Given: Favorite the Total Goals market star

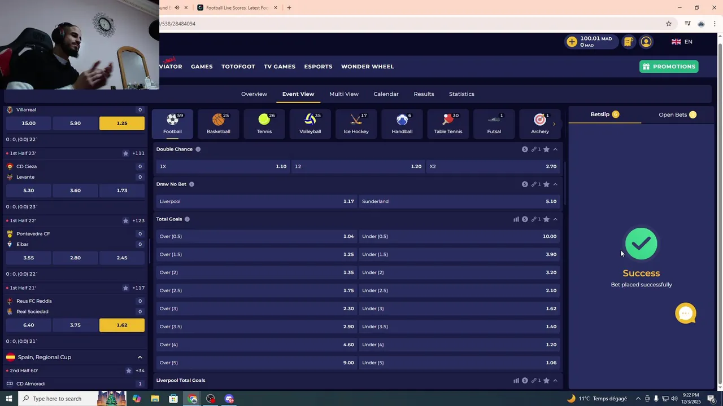Looking at the screenshot, I should [x=546, y=219].
